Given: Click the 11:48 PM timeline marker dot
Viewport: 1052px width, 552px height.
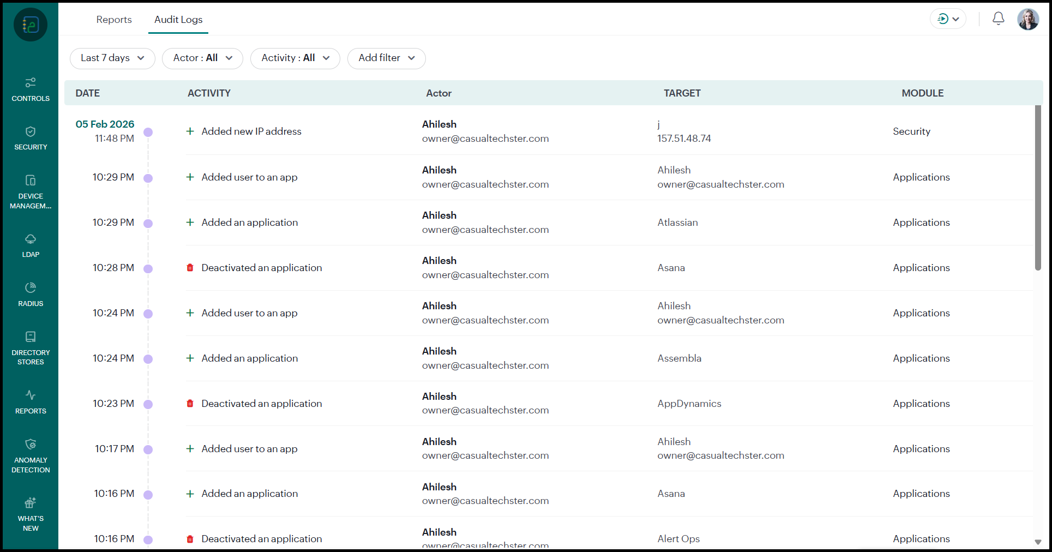Looking at the screenshot, I should pos(148,132).
